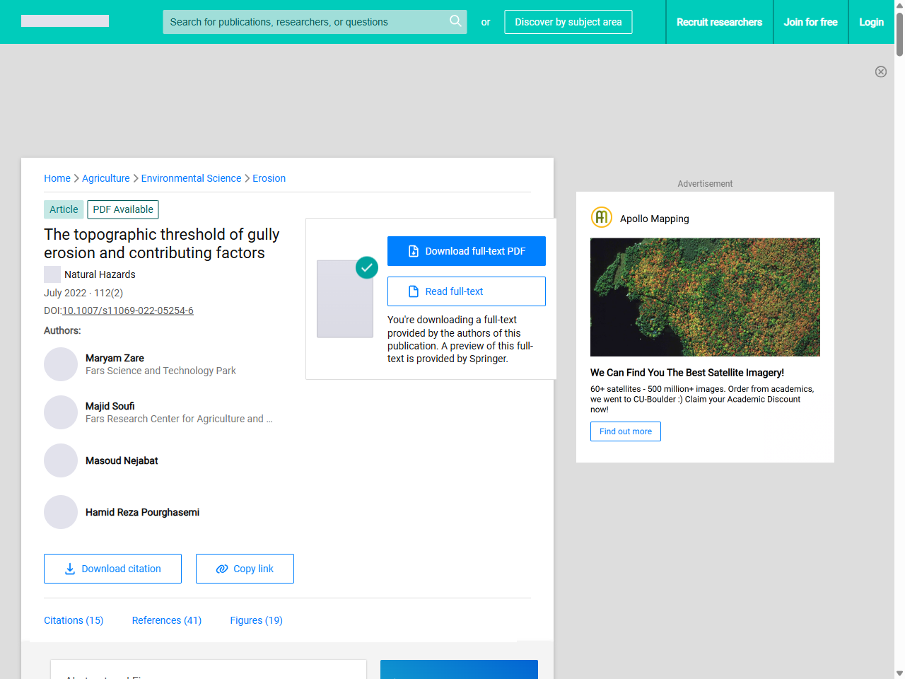Click the search magnifier icon
This screenshot has width=905, height=679.
(x=455, y=21)
